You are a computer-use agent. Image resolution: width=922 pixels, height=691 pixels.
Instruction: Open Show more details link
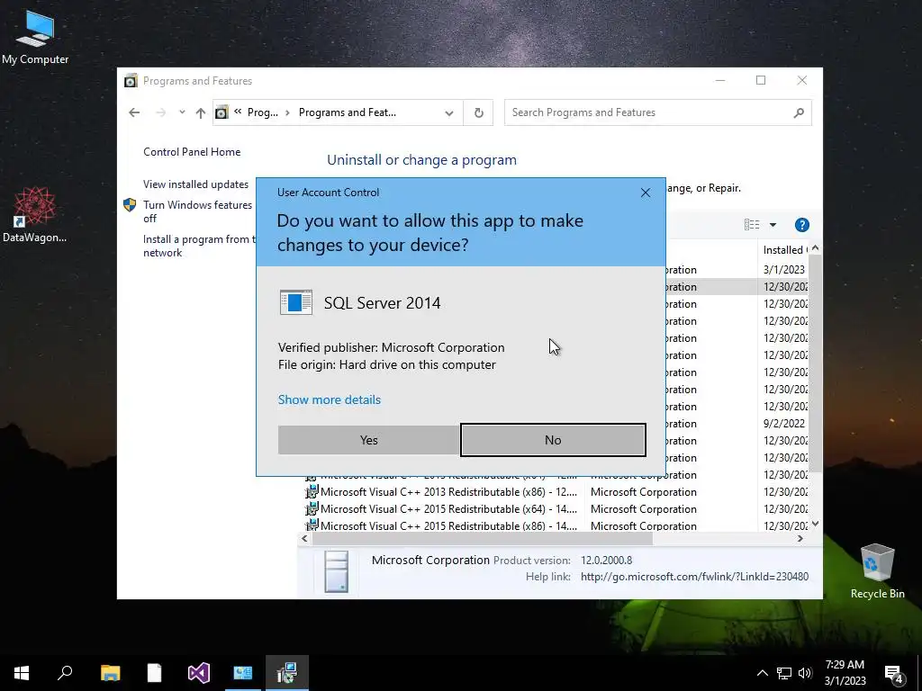[x=330, y=399]
